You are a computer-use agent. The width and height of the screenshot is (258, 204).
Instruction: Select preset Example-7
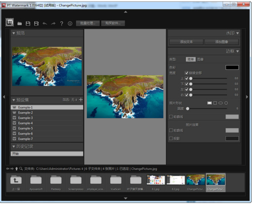(47, 139)
